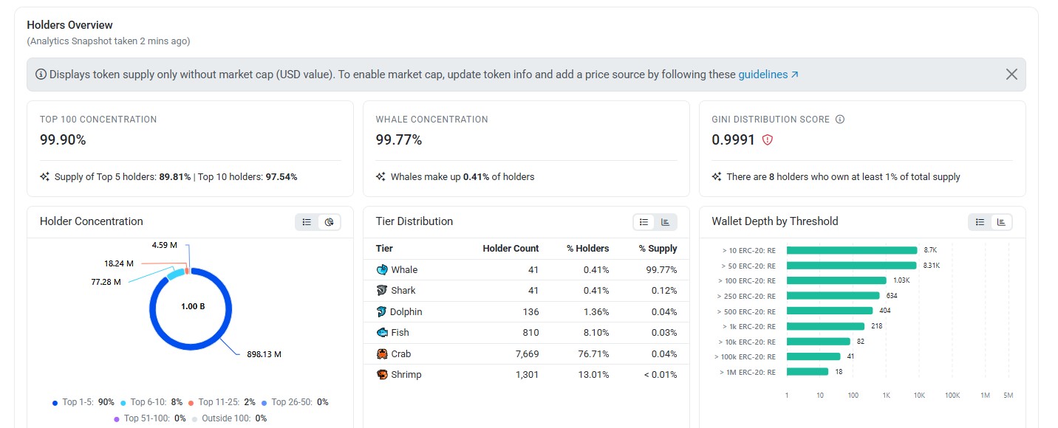This screenshot has height=428, width=1058.
Task: Click the Gini Distribution Score info icon
Action: point(839,120)
